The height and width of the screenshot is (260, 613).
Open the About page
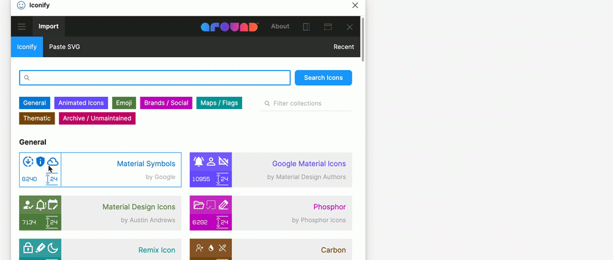pos(280,26)
